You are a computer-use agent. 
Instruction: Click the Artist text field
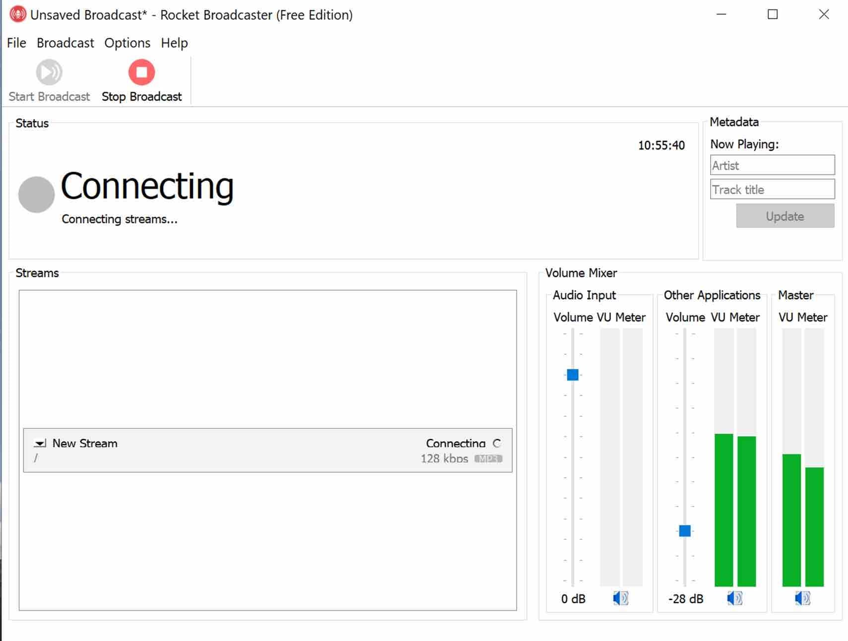[x=772, y=165]
